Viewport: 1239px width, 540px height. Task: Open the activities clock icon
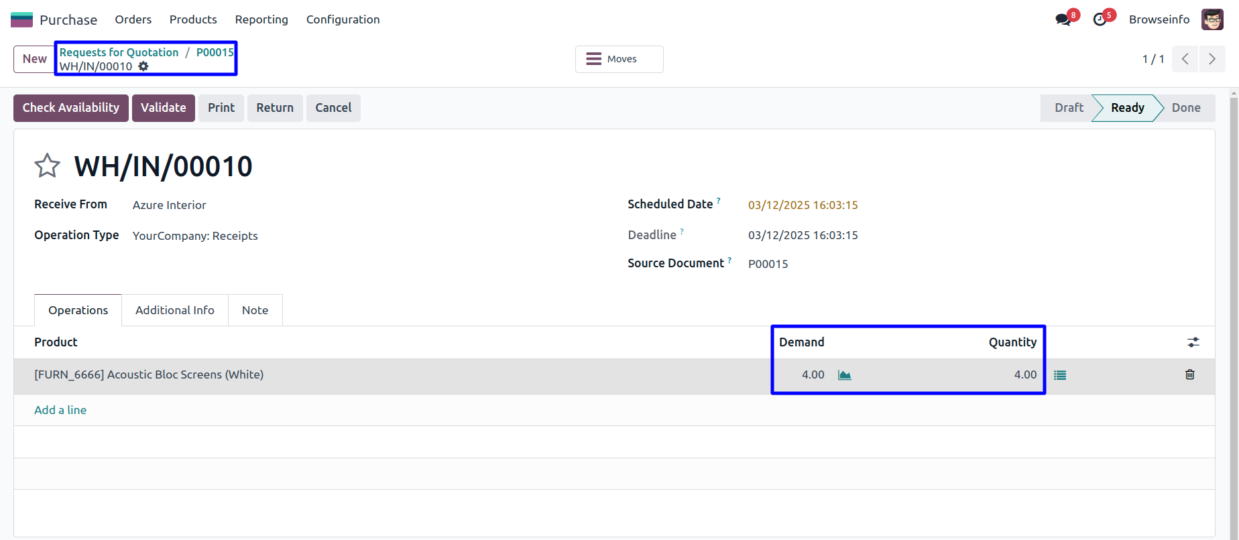tap(1100, 19)
